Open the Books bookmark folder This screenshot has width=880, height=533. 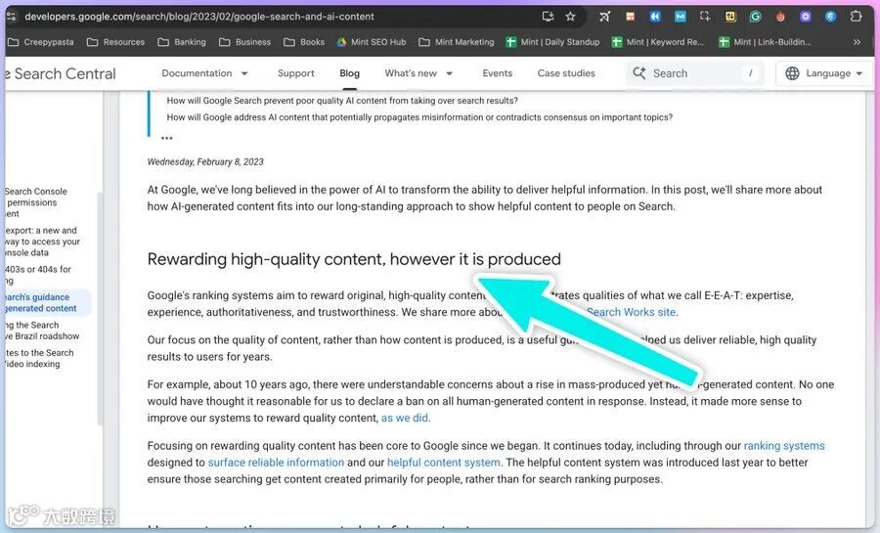[x=304, y=42]
